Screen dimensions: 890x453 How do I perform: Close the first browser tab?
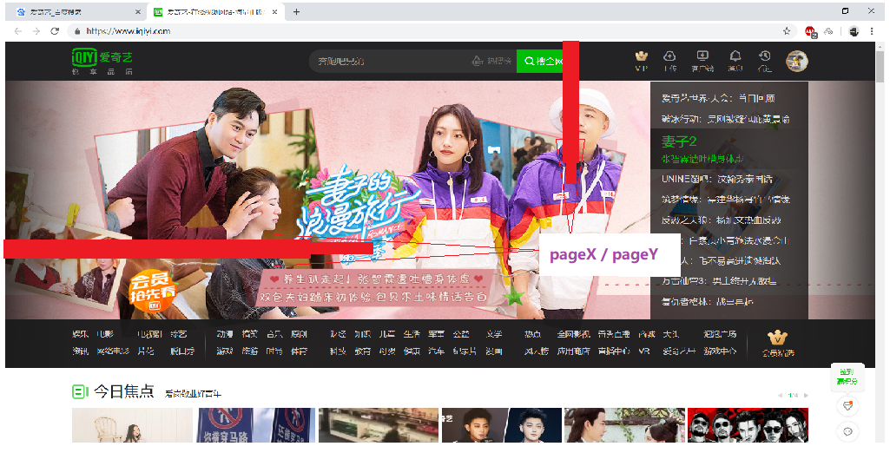[x=138, y=12]
